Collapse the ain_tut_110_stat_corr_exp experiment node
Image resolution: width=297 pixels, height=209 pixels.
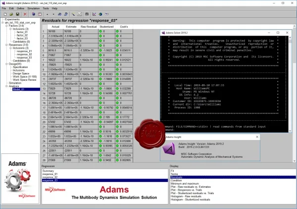tap(2, 23)
